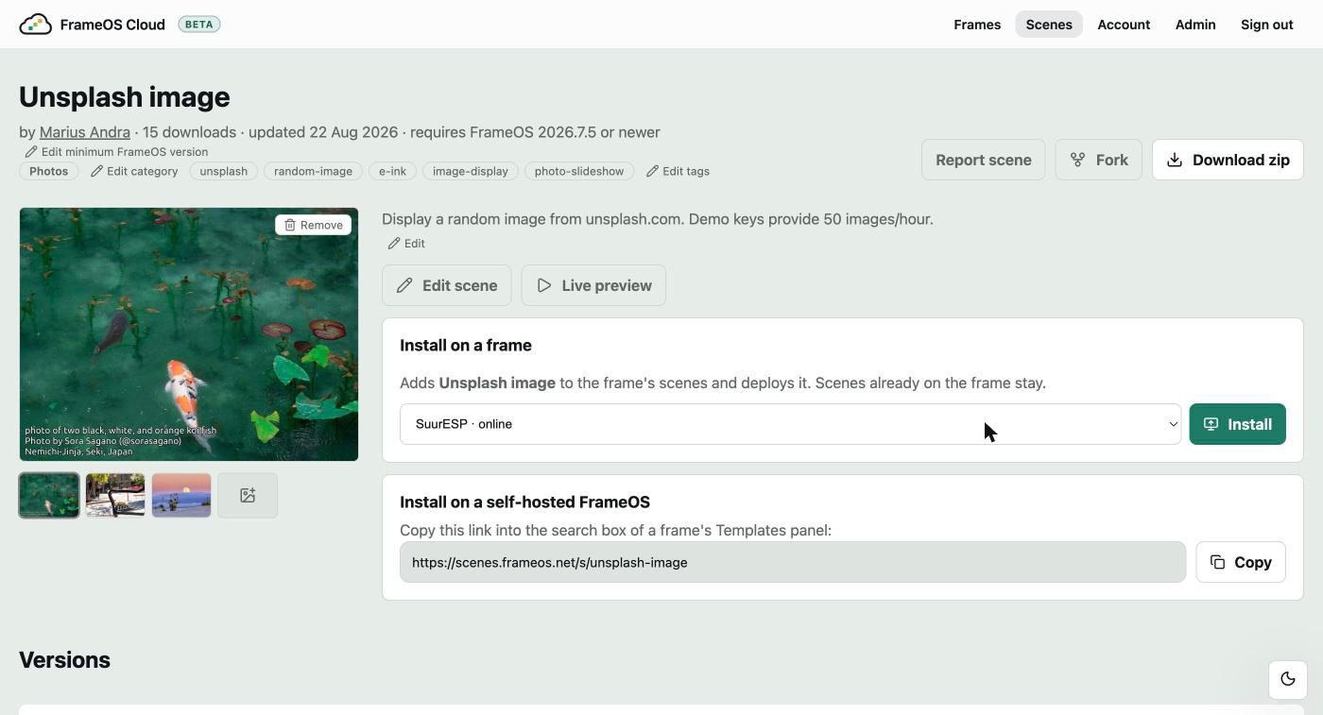The height and width of the screenshot is (715, 1323).
Task: Install the scene on the selected frame
Action: pos(1237,424)
